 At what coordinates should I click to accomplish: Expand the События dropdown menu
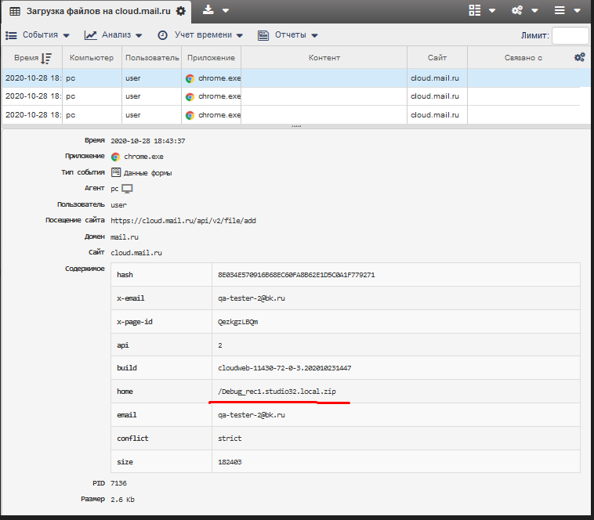38,35
